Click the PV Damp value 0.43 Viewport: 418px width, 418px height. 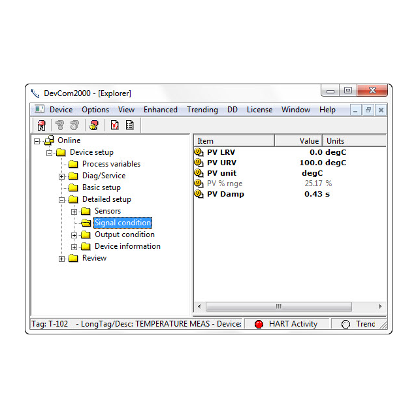point(313,194)
